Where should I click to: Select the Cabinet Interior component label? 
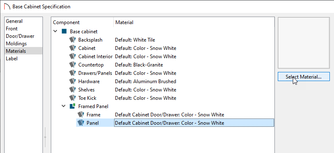[95, 57]
